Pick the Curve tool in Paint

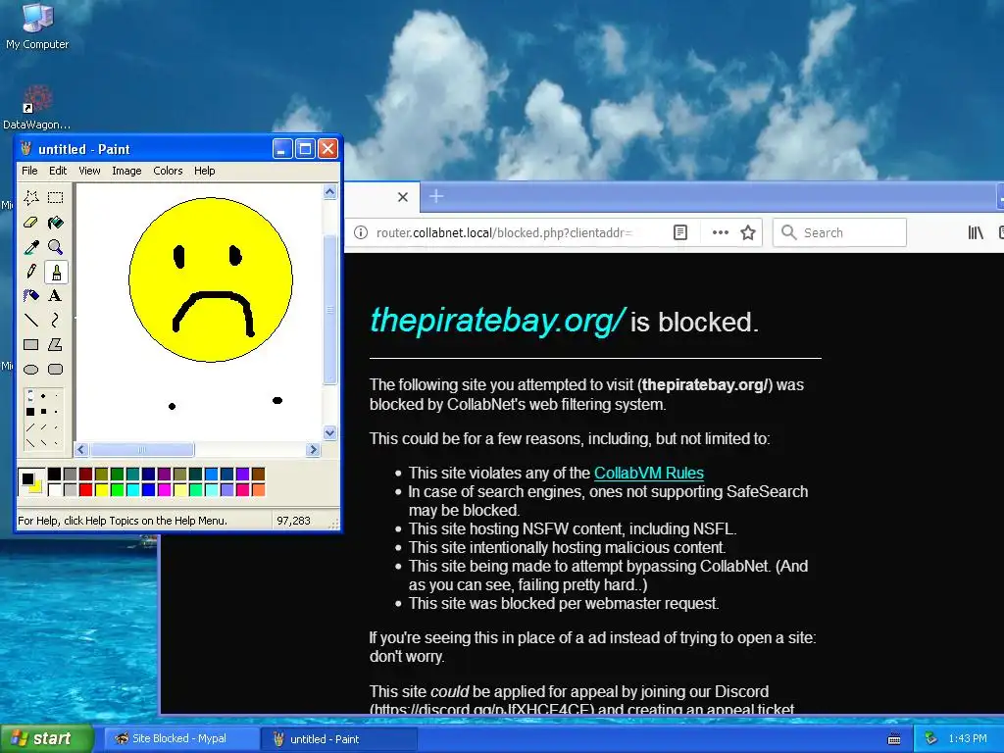click(56, 321)
